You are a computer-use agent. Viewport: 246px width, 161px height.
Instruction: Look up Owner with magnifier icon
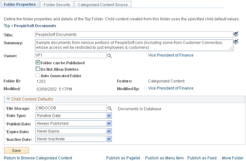pyautogui.click(x=109, y=56)
